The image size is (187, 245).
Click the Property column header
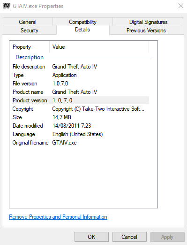[22, 47]
